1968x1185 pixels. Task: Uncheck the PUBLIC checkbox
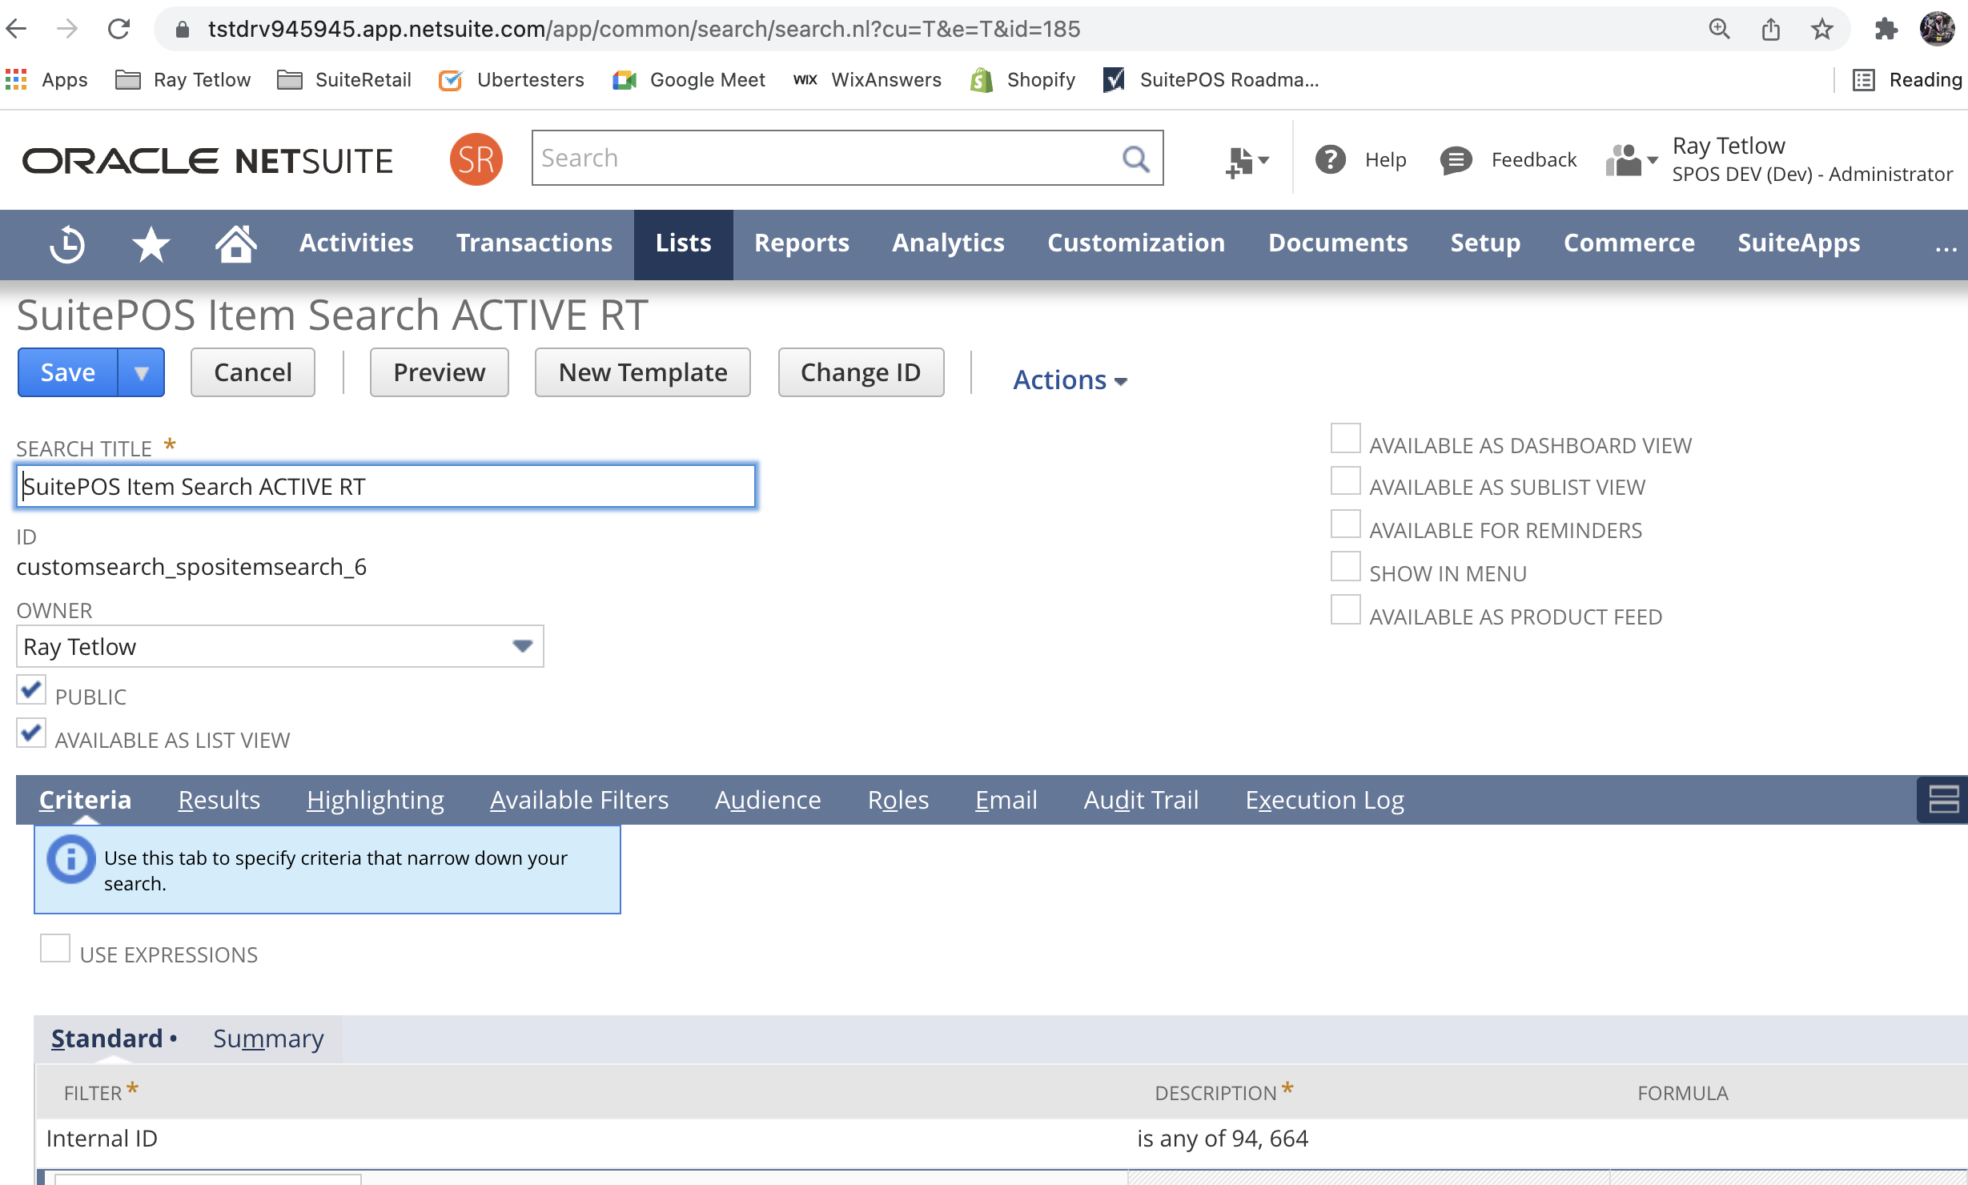(31, 690)
